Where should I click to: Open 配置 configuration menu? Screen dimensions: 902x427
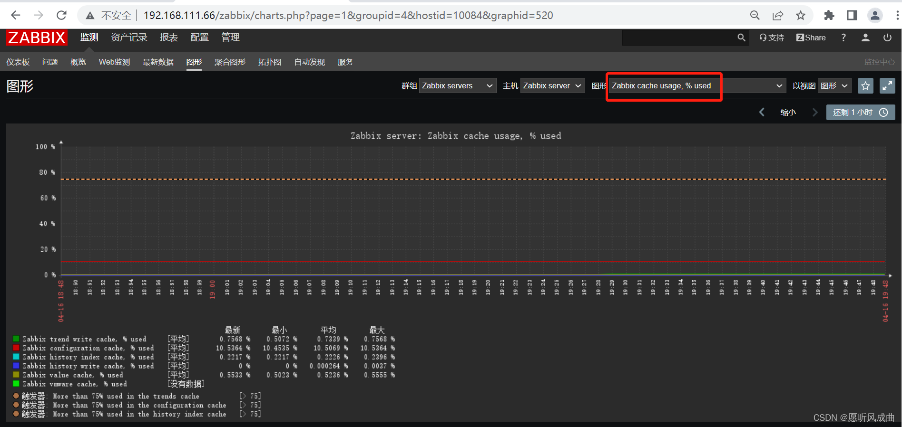coord(200,37)
